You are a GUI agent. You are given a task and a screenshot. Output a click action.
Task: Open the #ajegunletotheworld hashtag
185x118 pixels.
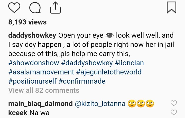click(x=109, y=72)
